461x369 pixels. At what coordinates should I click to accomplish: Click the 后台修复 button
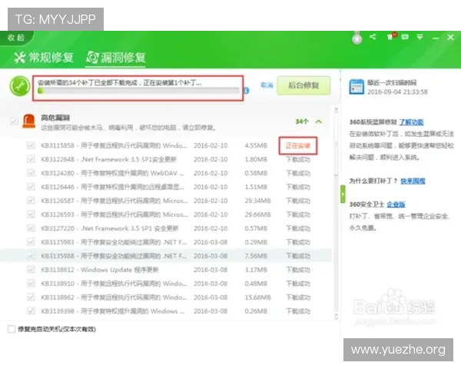click(303, 85)
